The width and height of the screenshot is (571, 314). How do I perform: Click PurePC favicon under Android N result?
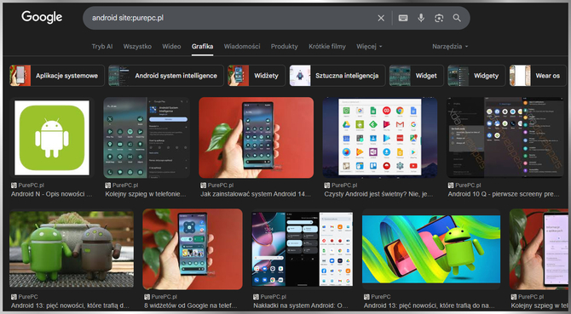14,186
